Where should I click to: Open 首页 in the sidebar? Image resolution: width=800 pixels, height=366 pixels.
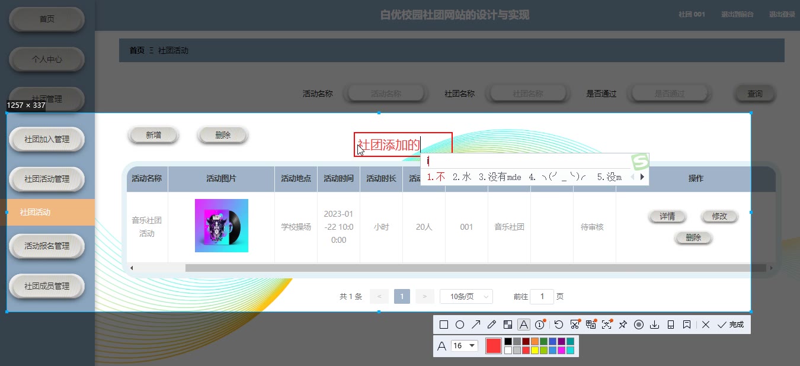47,19
